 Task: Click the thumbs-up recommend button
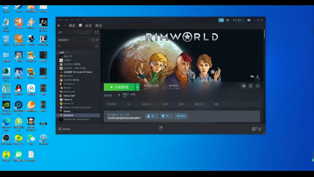tap(152, 116)
